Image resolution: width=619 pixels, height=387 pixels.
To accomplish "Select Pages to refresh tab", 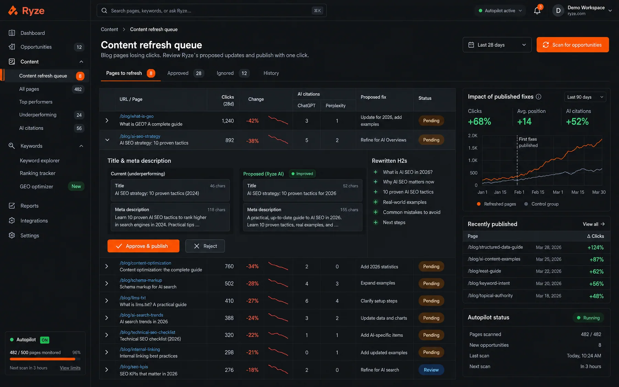I will pos(131,73).
